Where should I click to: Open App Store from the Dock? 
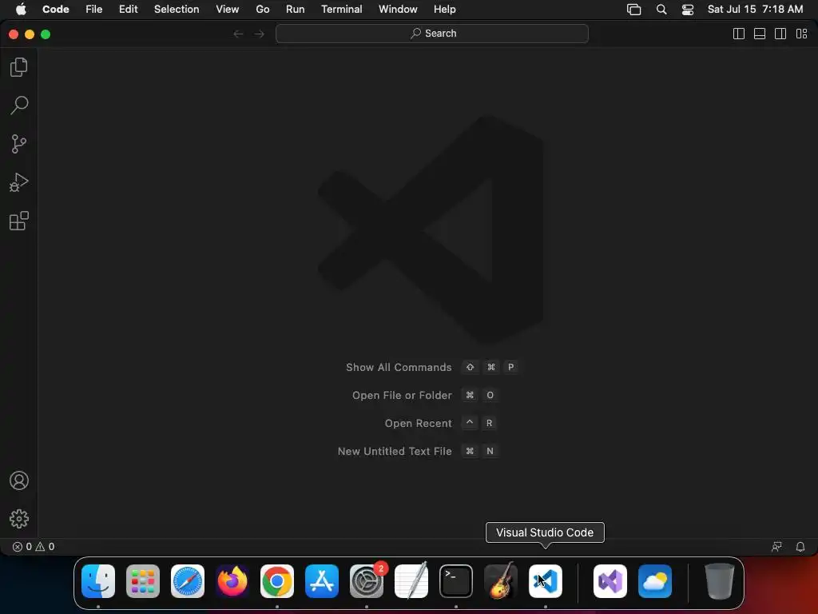click(x=322, y=581)
